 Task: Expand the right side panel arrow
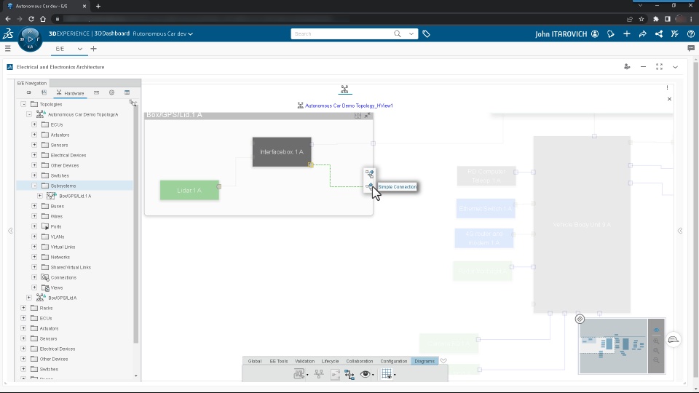[x=680, y=231]
